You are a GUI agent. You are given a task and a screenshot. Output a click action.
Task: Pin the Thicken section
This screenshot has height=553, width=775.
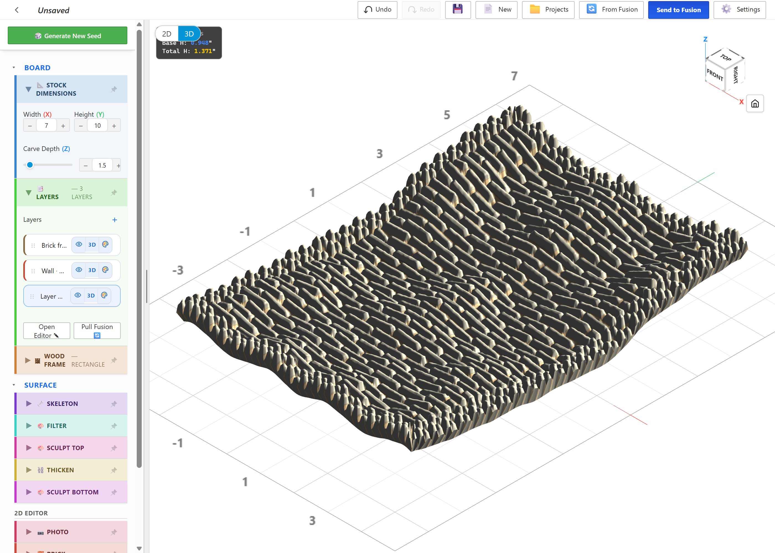pyautogui.click(x=114, y=470)
